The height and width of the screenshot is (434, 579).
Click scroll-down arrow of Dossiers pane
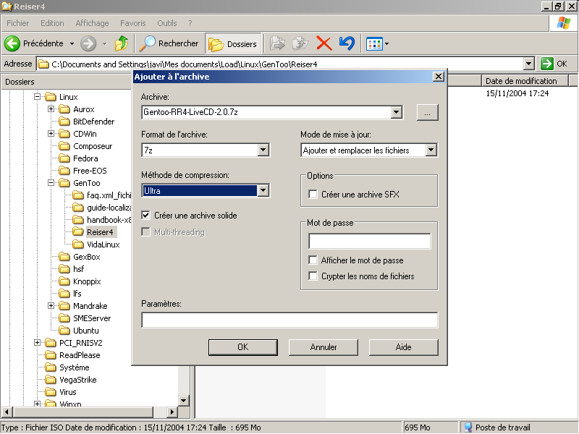[184, 401]
